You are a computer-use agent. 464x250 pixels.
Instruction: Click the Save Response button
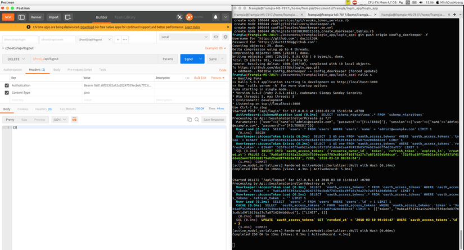(x=214, y=120)
